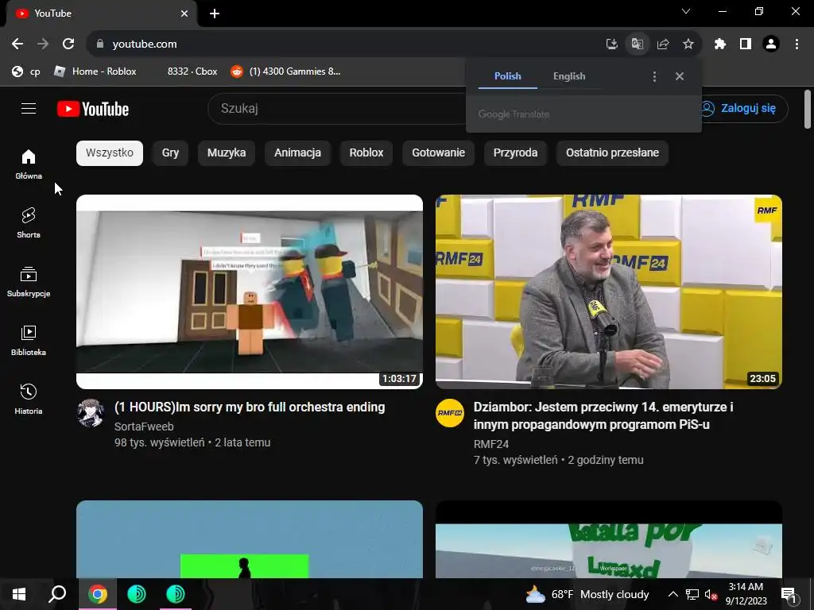Open the Windows Start menu
Viewport: 814px width, 610px height.
click(x=19, y=594)
